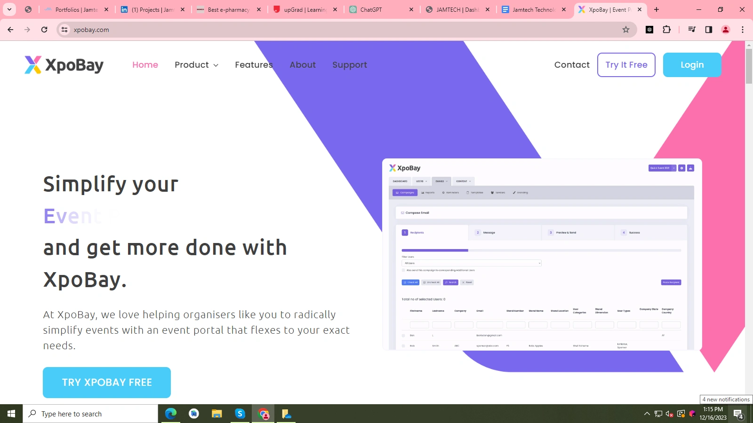Click the "4 new notifications" tooltip
The image size is (753, 423).
click(726, 399)
